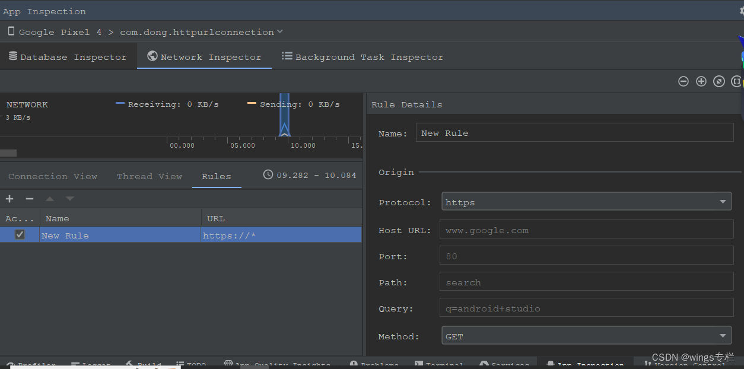744x369 pixels.
Task: Move rule up with the arrow icon
Action: click(x=50, y=199)
